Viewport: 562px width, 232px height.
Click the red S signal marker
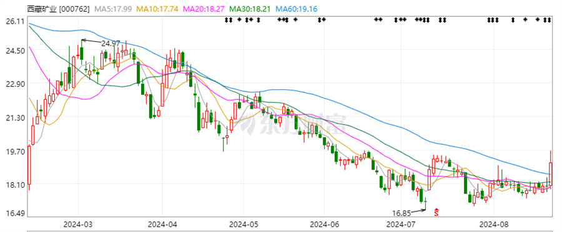tap(436, 212)
